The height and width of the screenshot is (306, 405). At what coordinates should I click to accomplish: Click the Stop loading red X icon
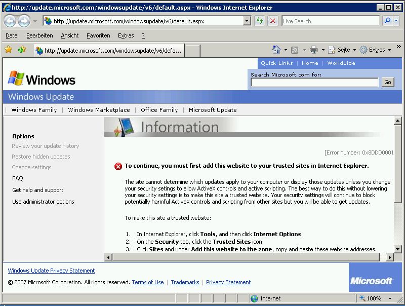(x=273, y=21)
